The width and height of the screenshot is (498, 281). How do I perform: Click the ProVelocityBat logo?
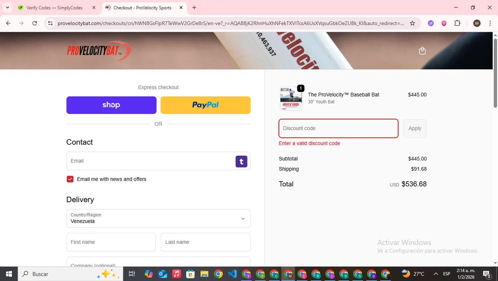coord(99,51)
